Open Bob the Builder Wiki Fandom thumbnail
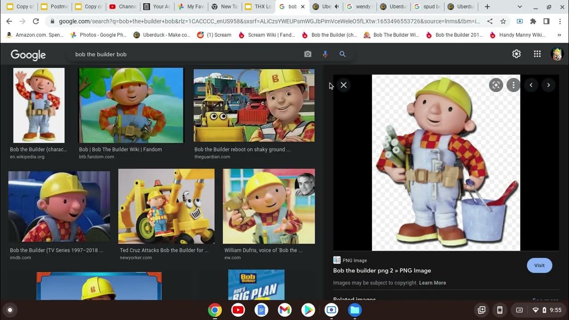 point(131,105)
